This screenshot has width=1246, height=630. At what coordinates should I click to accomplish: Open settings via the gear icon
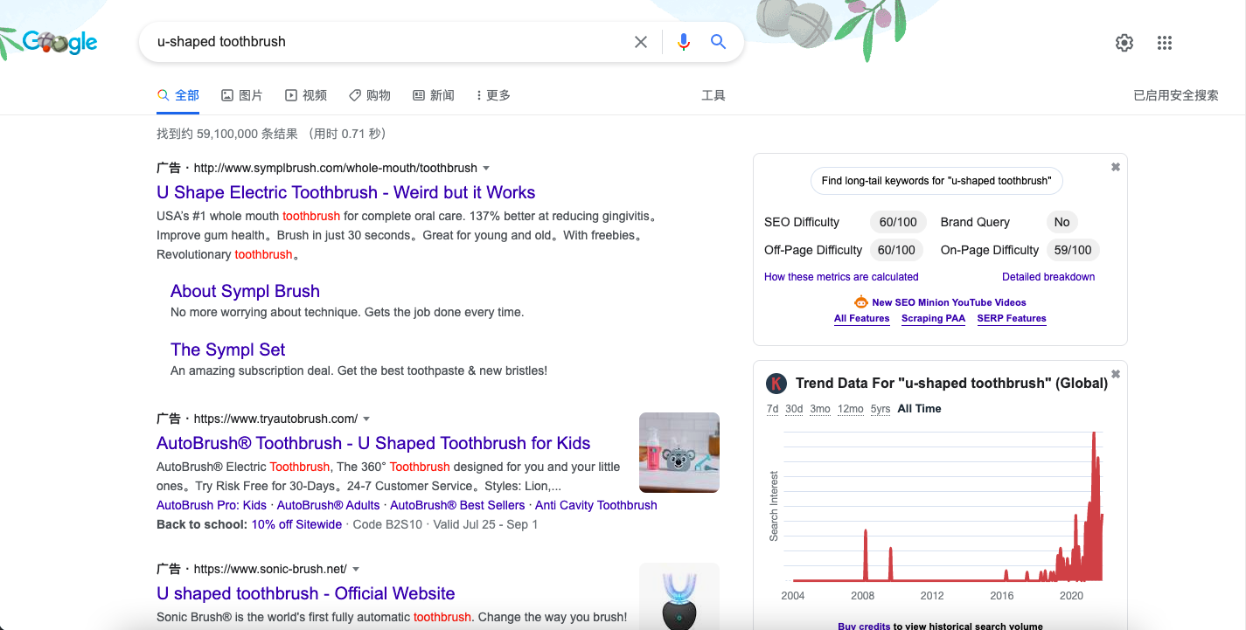pyautogui.click(x=1124, y=43)
